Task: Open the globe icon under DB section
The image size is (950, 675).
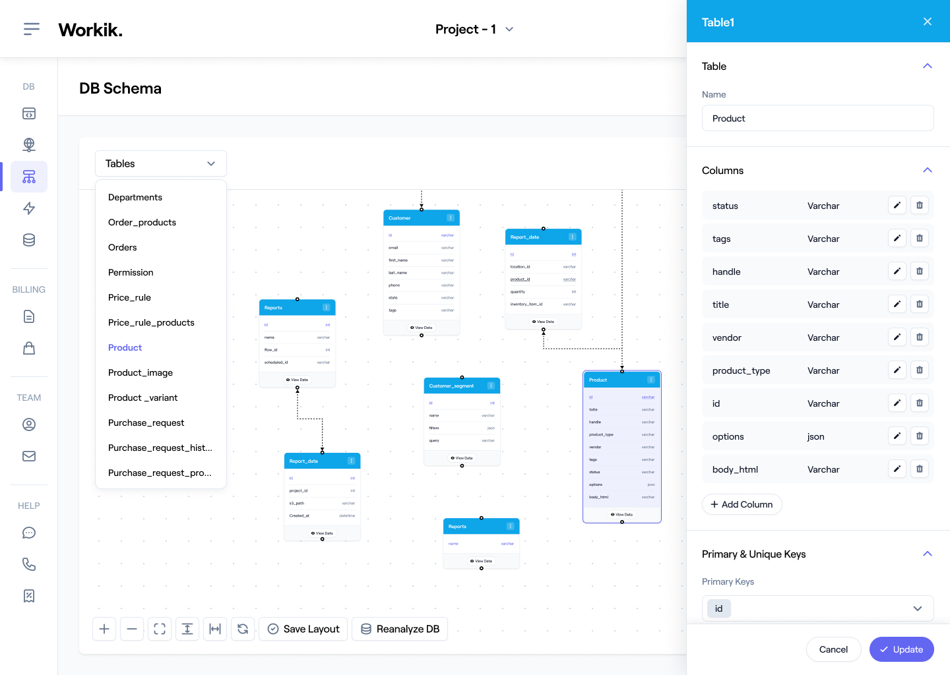Action: click(29, 145)
